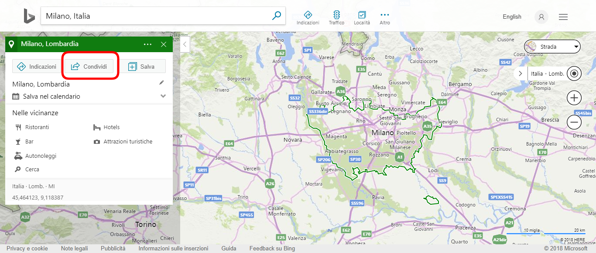Viewport: 596px width, 253px height.
Task: Zoom in using the plus control
Action: 574,98
